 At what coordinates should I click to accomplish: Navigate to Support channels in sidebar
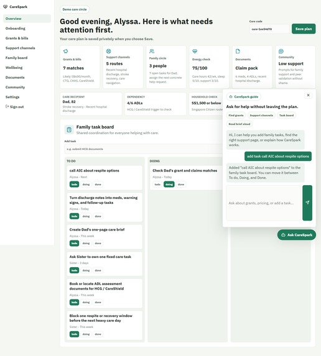pos(27,48)
